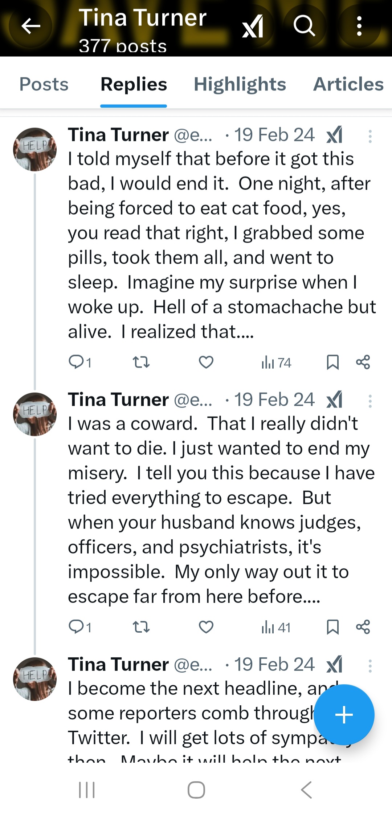Viewport: 392px width, 815px height.
Task: Like the cat food tweet
Action: click(x=206, y=362)
